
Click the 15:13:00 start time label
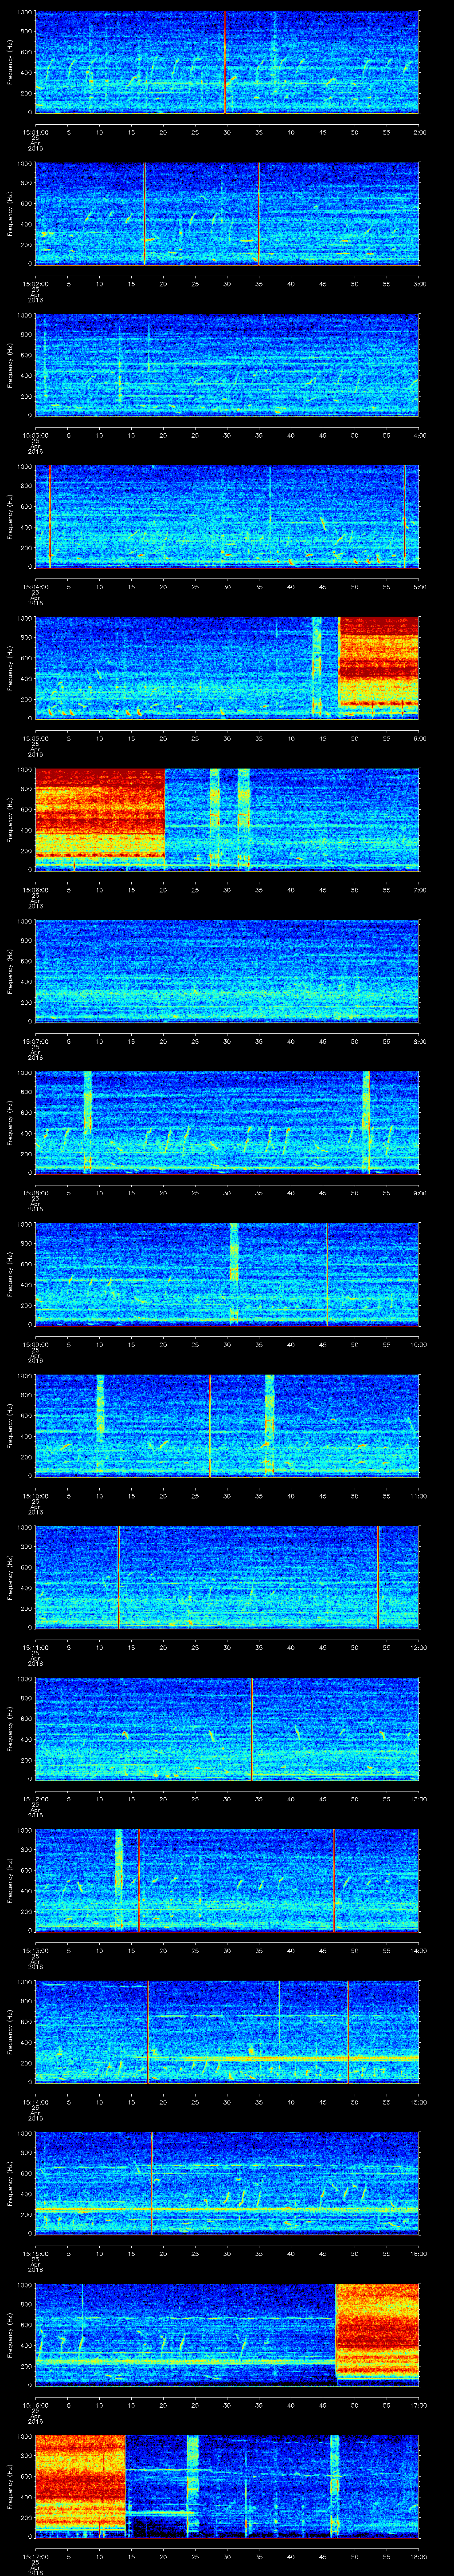point(35,1951)
